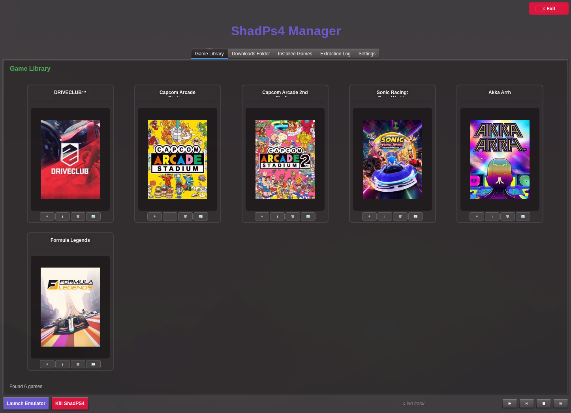Click the diamond icon under Formula Legends
The width and height of the screenshot is (571, 413).
(x=47, y=364)
